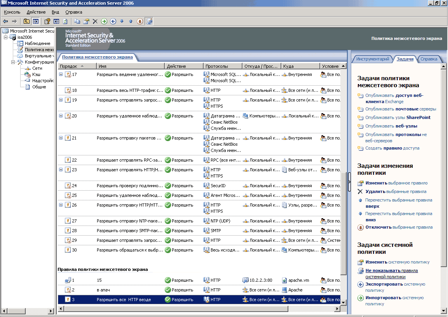Select the Сети node under Конфигурация
The width and height of the screenshot is (448, 317).
(37, 69)
